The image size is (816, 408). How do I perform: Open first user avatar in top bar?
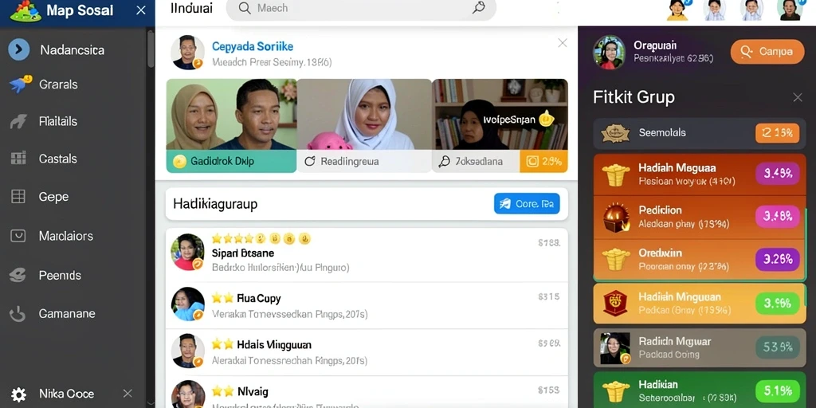pos(677,10)
